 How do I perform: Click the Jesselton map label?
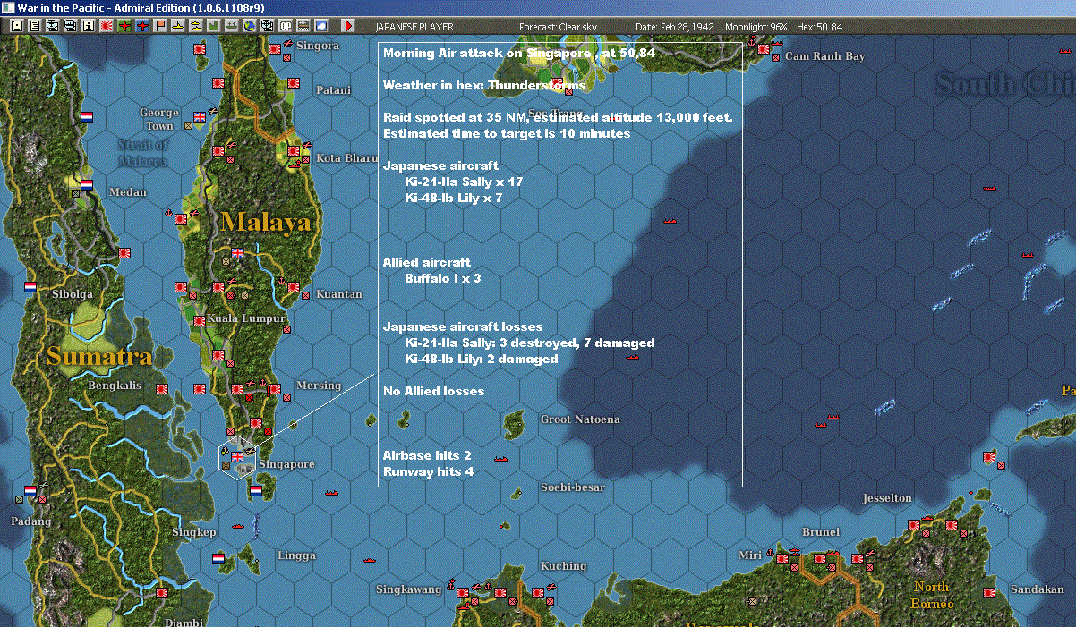[887, 497]
